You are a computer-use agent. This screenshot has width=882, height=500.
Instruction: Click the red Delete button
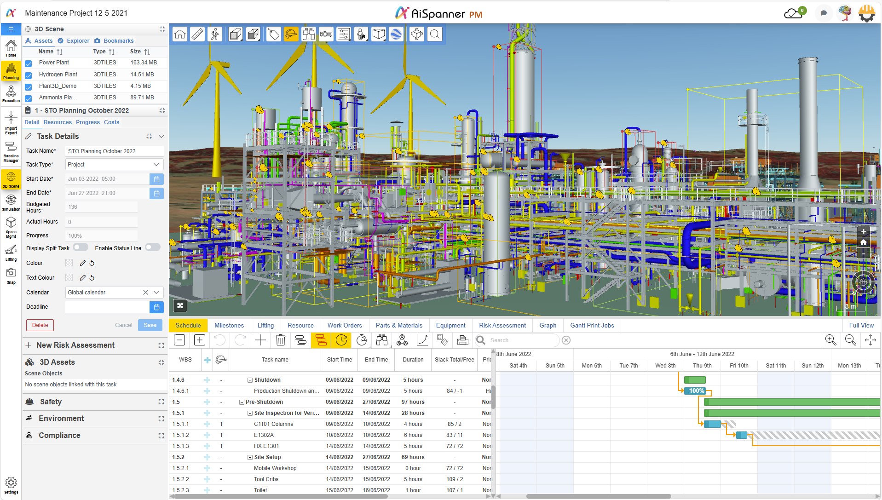coord(40,325)
